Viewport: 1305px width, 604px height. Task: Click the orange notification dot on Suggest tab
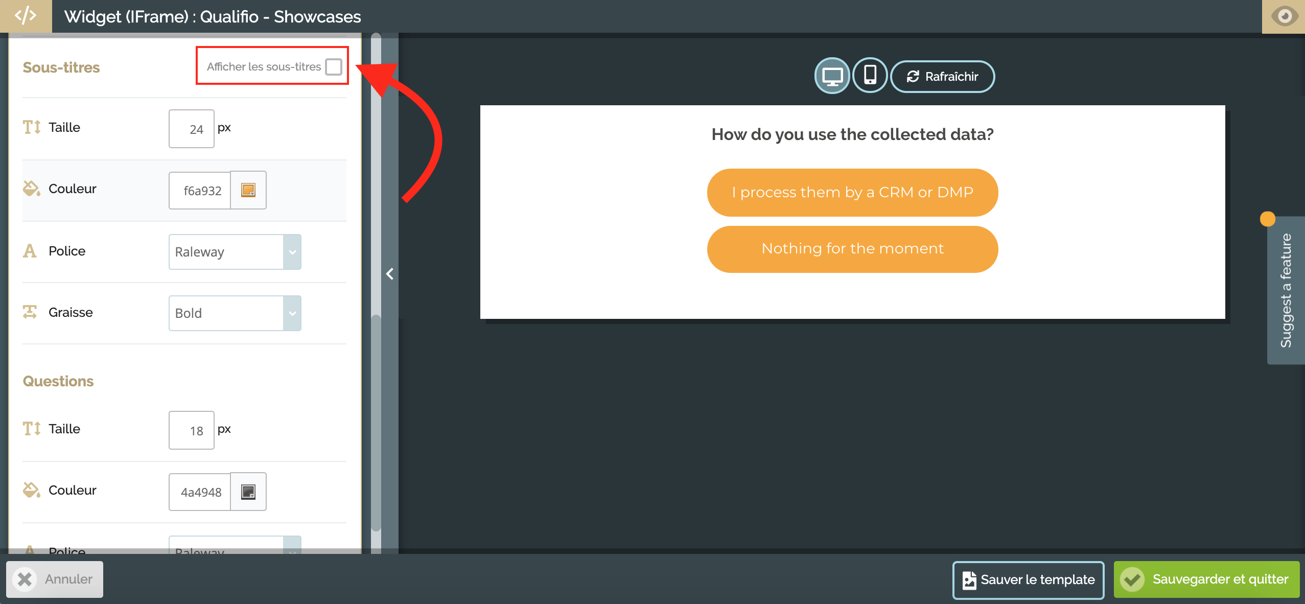click(1268, 219)
